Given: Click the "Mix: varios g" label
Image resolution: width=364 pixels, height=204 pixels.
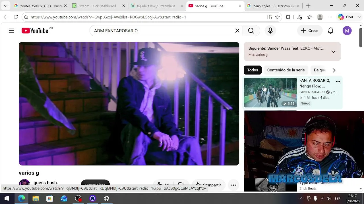Looking at the screenshot, I should click(x=258, y=55).
